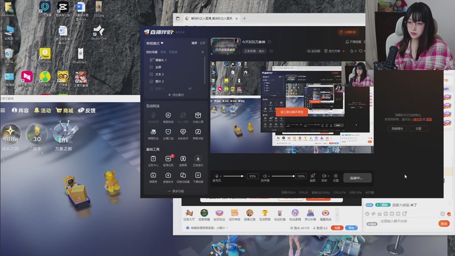Screen dimensions: 455x256
Task: Open 钻粉助手 diamond icon
Action: pos(183,132)
